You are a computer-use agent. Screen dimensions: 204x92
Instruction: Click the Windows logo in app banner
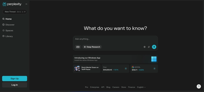[x=154, y=59]
